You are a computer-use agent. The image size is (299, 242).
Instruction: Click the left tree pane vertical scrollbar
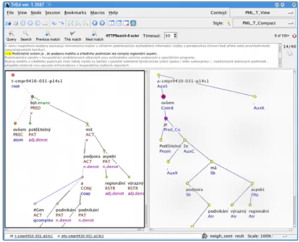[146, 149]
